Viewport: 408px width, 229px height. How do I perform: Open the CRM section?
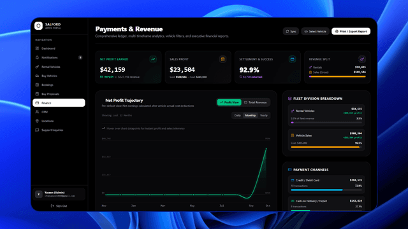[59, 112]
